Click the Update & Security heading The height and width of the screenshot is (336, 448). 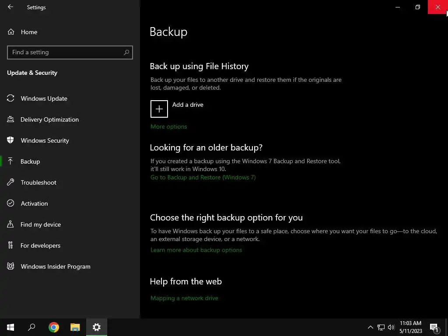[x=32, y=73]
